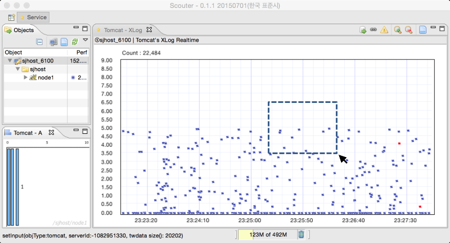
Task: Switch to the Tomcat - XLog tab
Action: [x=123, y=30]
